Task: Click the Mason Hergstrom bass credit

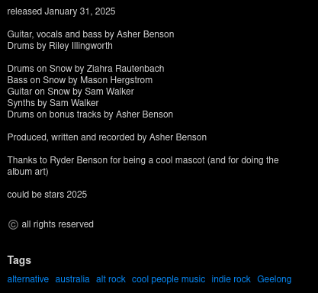Action: click(80, 80)
